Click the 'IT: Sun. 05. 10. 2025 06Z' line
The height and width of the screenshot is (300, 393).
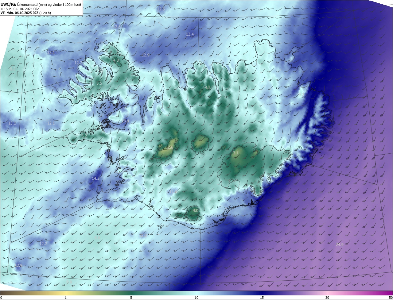pos(20,9)
